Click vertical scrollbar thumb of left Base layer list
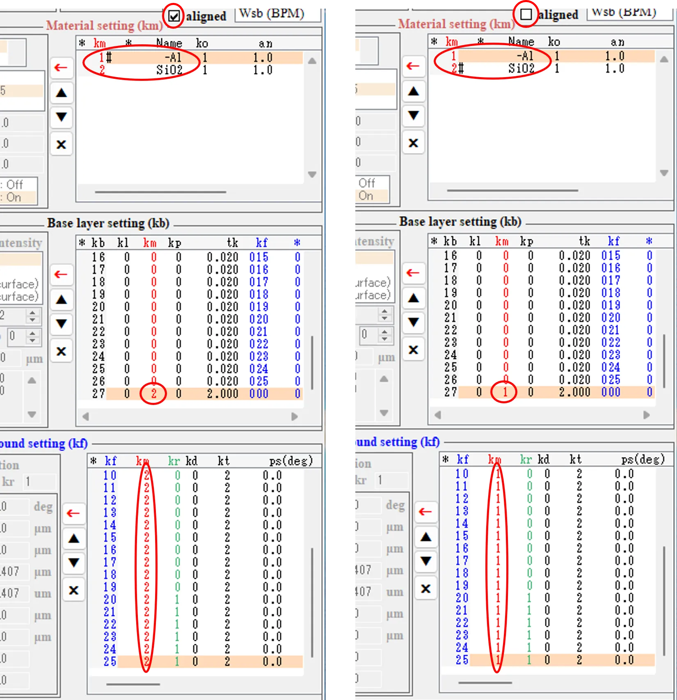 (312, 363)
